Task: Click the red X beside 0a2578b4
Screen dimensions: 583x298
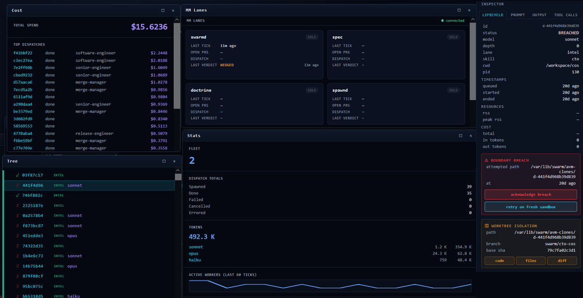Action: [17, 215]
